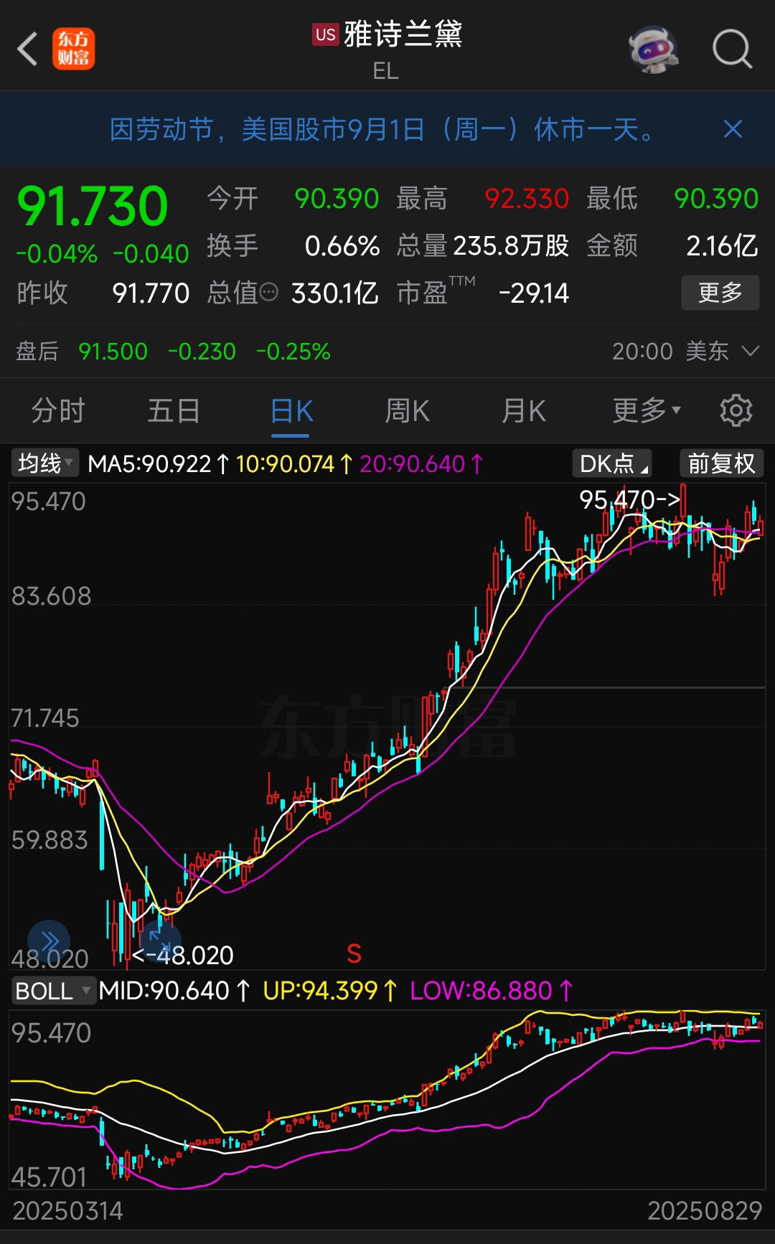Tap the 20:00 after-hours time
This screenshot has height=1244, width=775.
click(x=642, y=352)
